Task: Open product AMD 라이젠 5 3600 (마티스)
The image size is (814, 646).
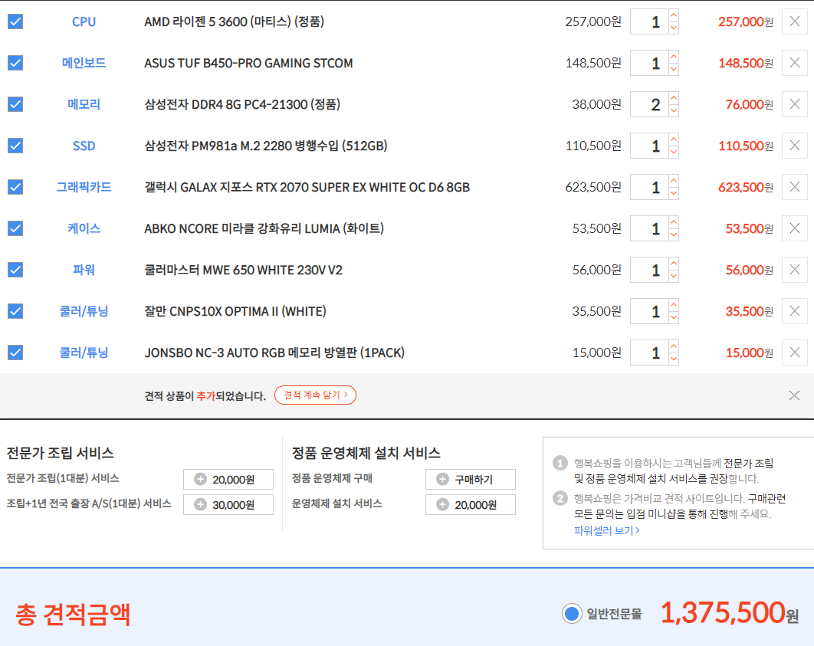Action: [x=234, y=21]
